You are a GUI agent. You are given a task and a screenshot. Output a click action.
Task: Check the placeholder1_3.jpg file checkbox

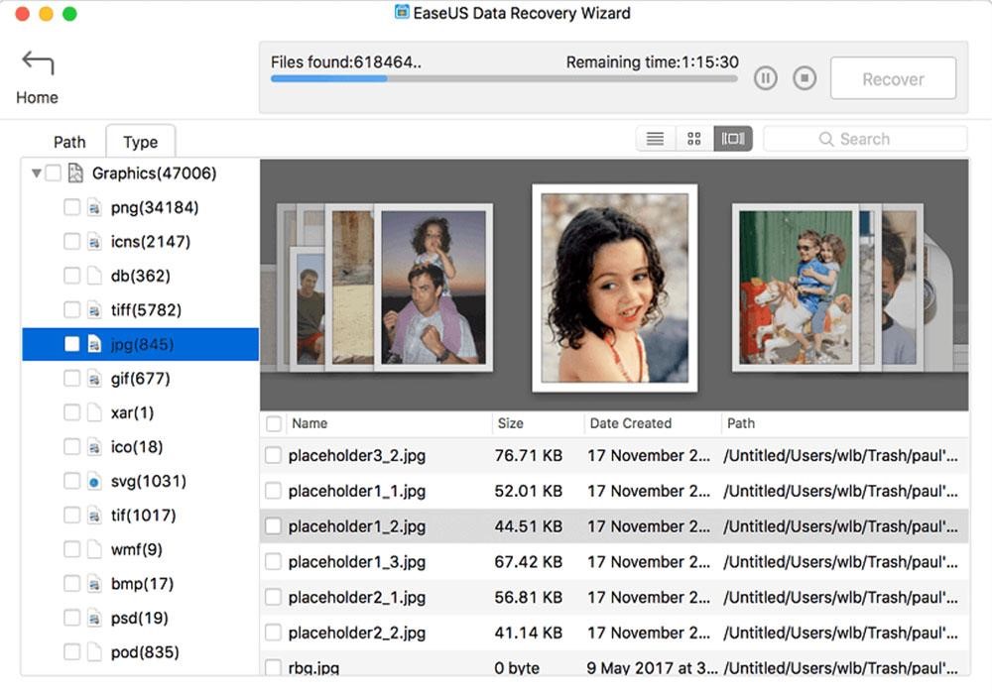(274, 561)
